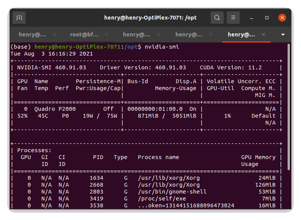Viewport: 301px width, 220px height.
Task: Switch to the third tab labeled henry@
Action: pyautogui.click(x=136, y=34)
